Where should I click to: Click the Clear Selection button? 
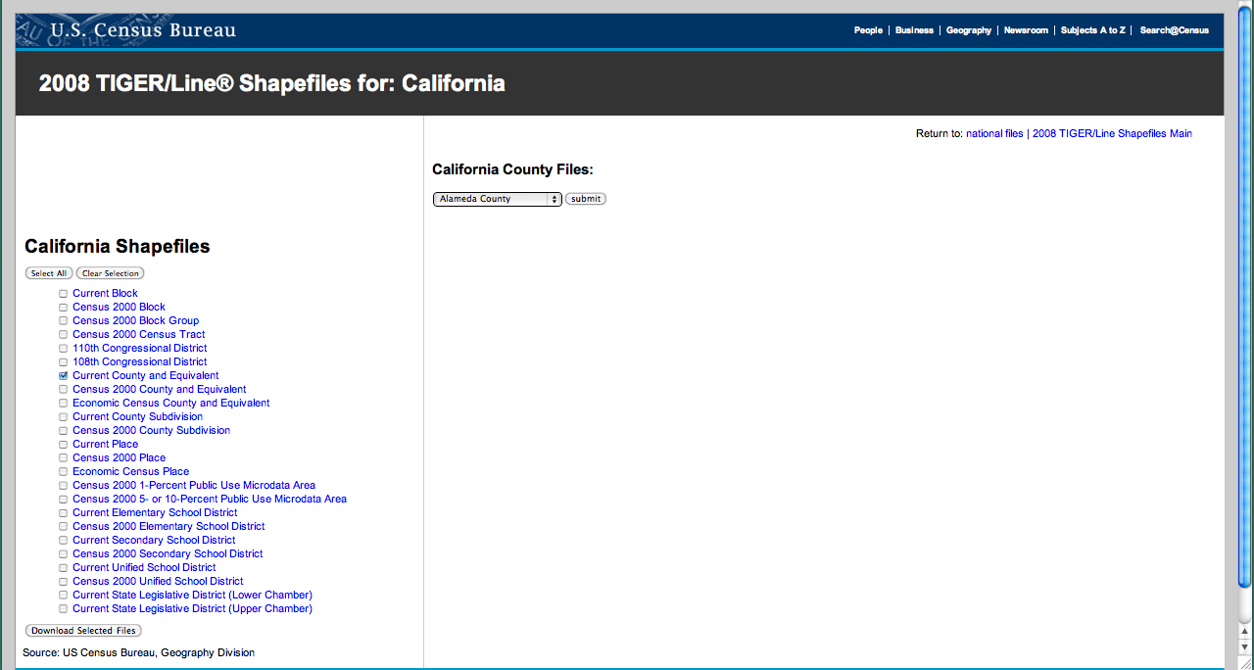[110, 273]
